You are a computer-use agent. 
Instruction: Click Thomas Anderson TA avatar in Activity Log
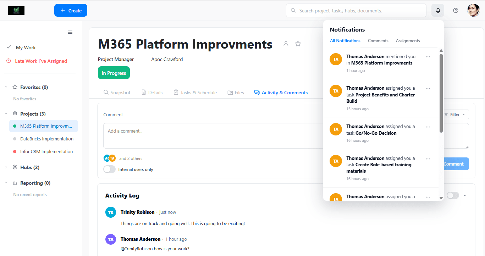coord(111,239)
